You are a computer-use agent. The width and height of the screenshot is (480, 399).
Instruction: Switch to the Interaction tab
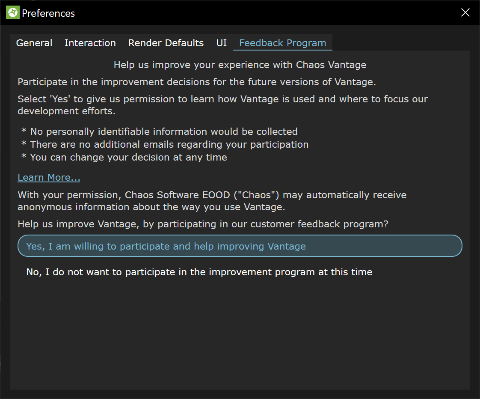pyautogui.click(x=90, y=43)
